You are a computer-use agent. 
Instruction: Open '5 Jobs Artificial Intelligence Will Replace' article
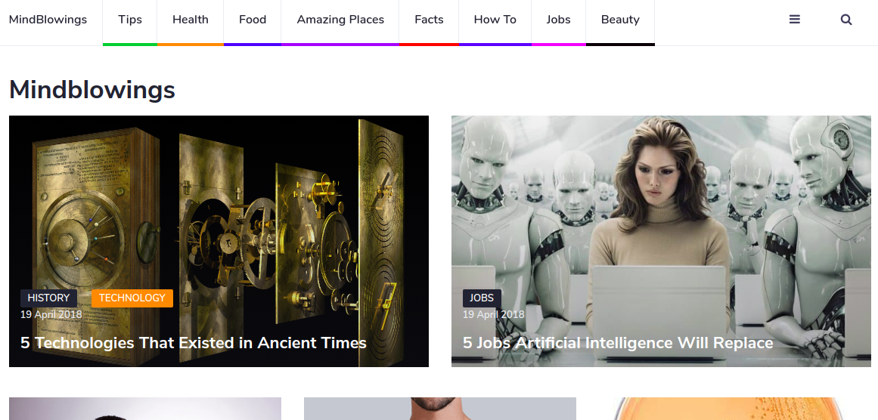(618, 343)
